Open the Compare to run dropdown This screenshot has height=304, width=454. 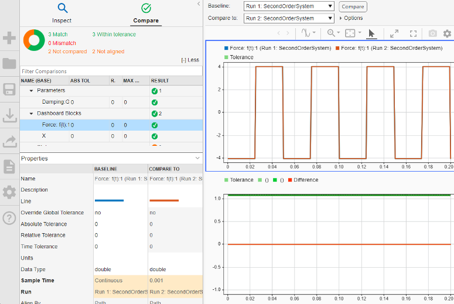point(289,18)
